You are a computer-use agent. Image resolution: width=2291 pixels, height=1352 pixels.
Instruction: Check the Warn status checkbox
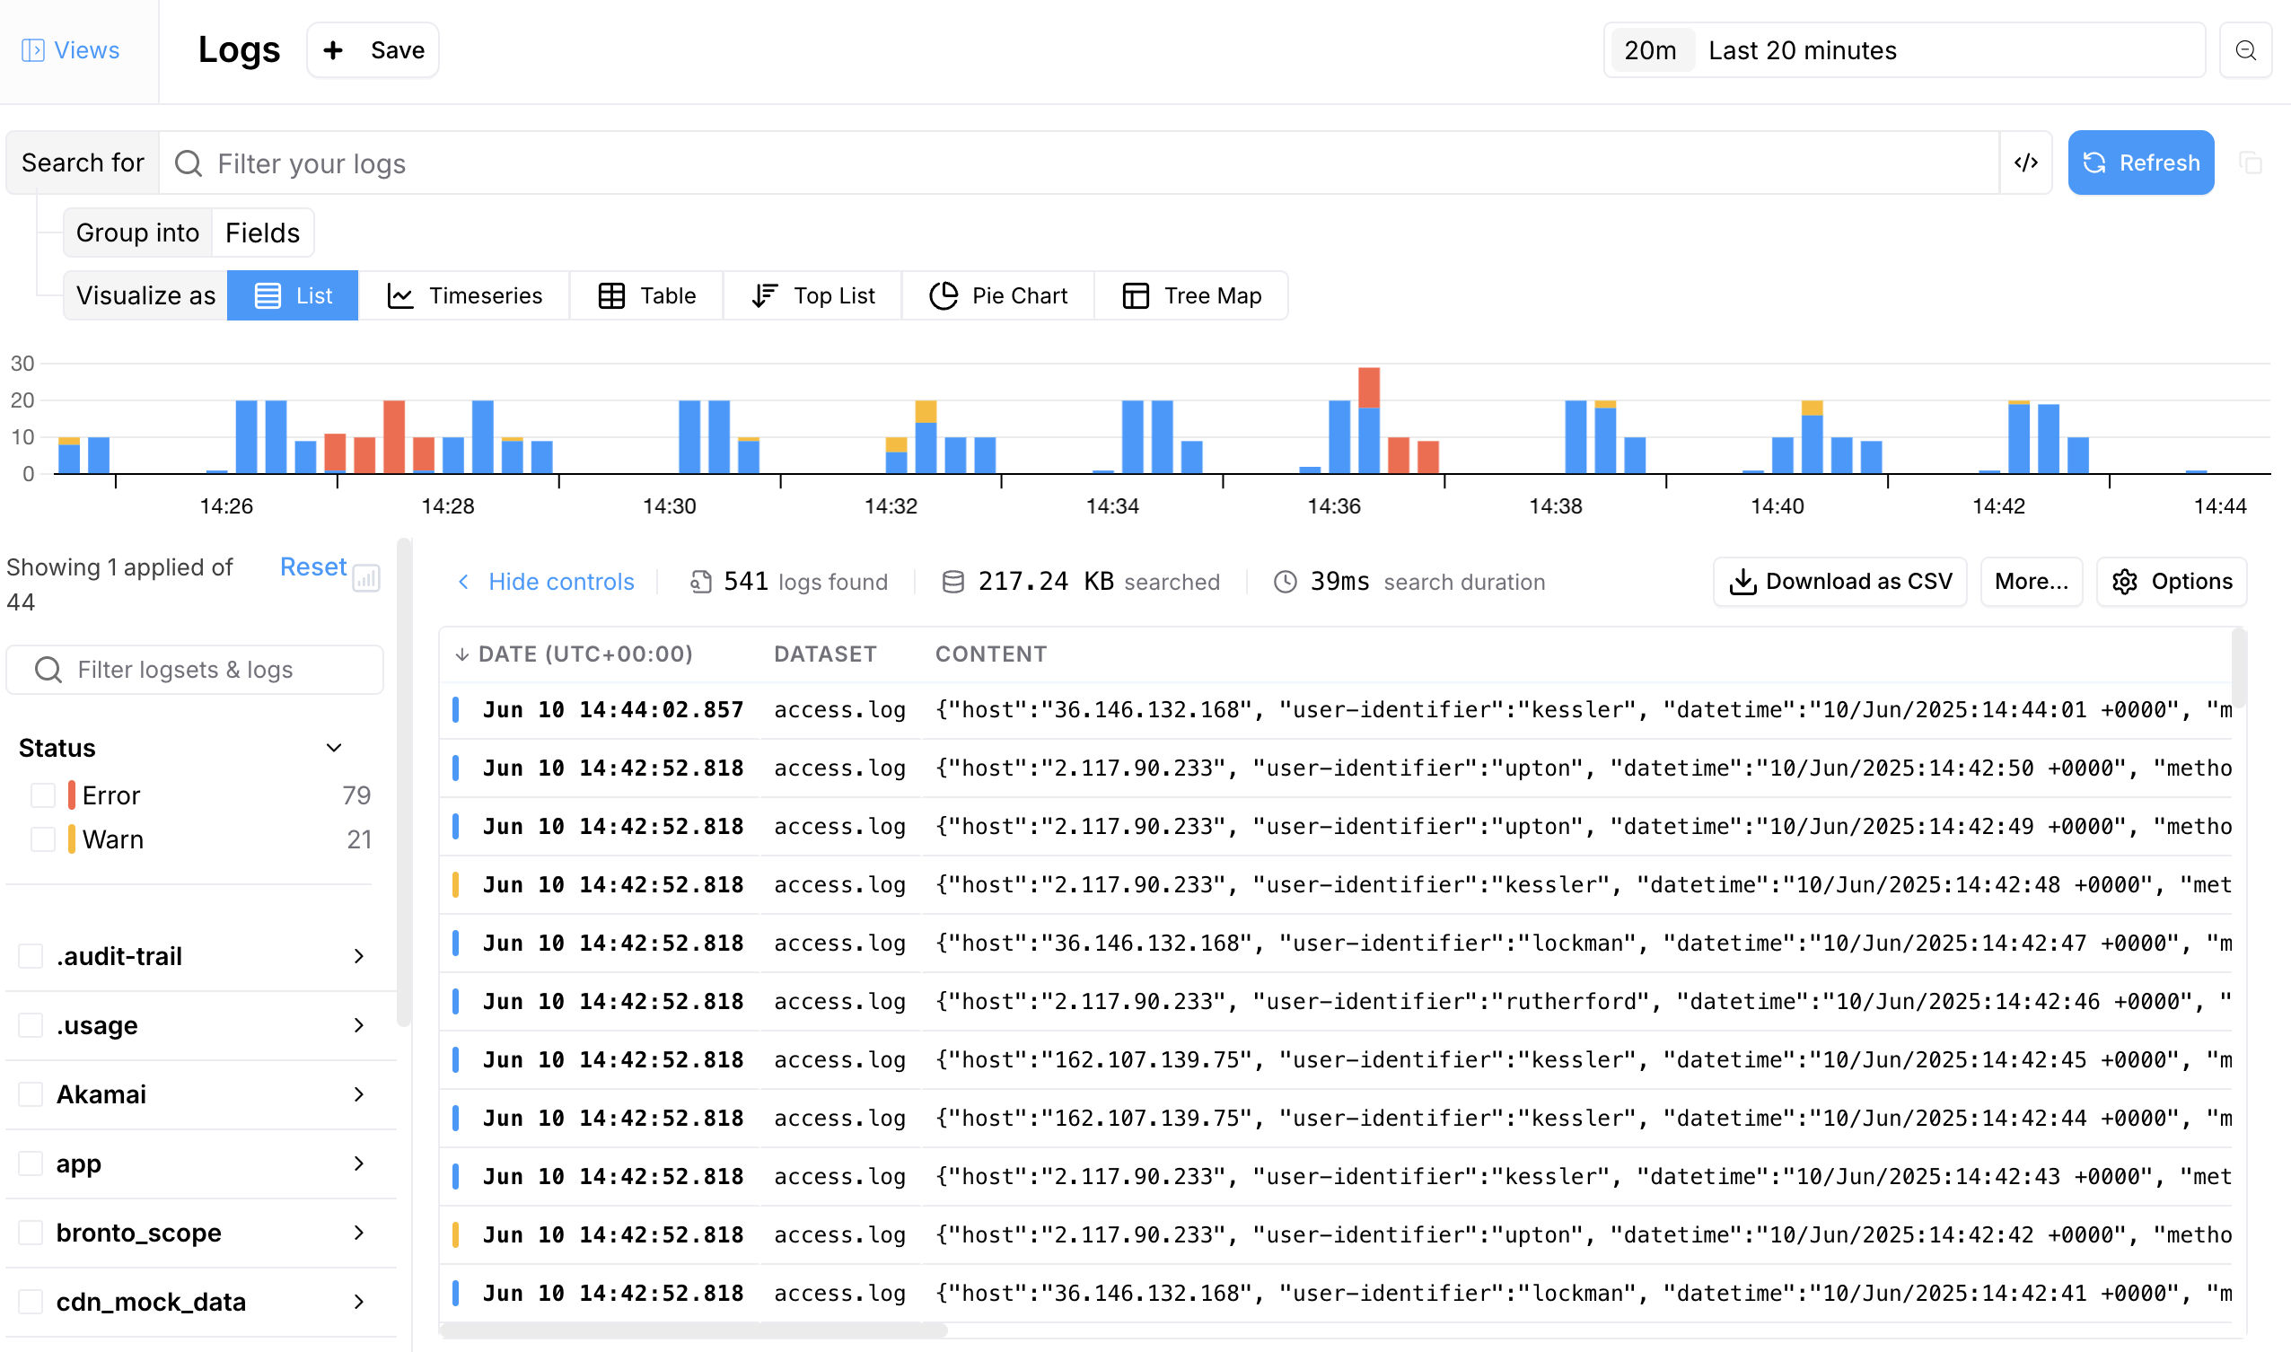coord(43,839)
